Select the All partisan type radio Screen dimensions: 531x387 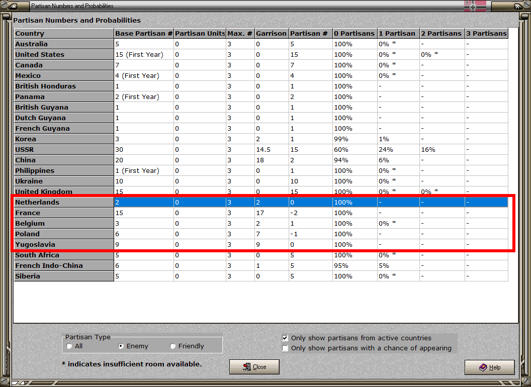click(x=69, y=346)
